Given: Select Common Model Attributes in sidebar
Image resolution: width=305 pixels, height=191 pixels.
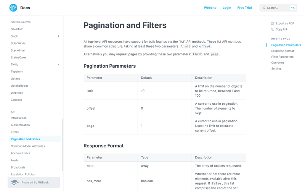Looking at the screenshot, I should click(28, 146).
